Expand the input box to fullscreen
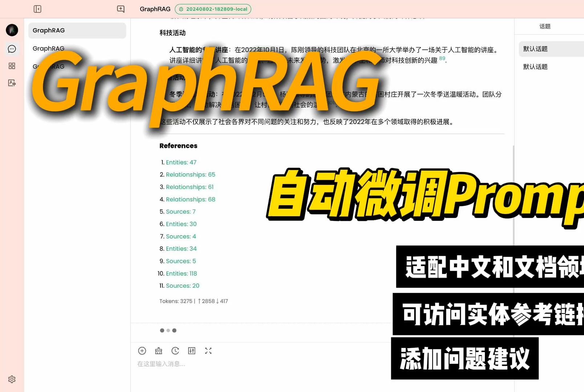The height and width of the screenshot is (392, 584). coord(208,351)
